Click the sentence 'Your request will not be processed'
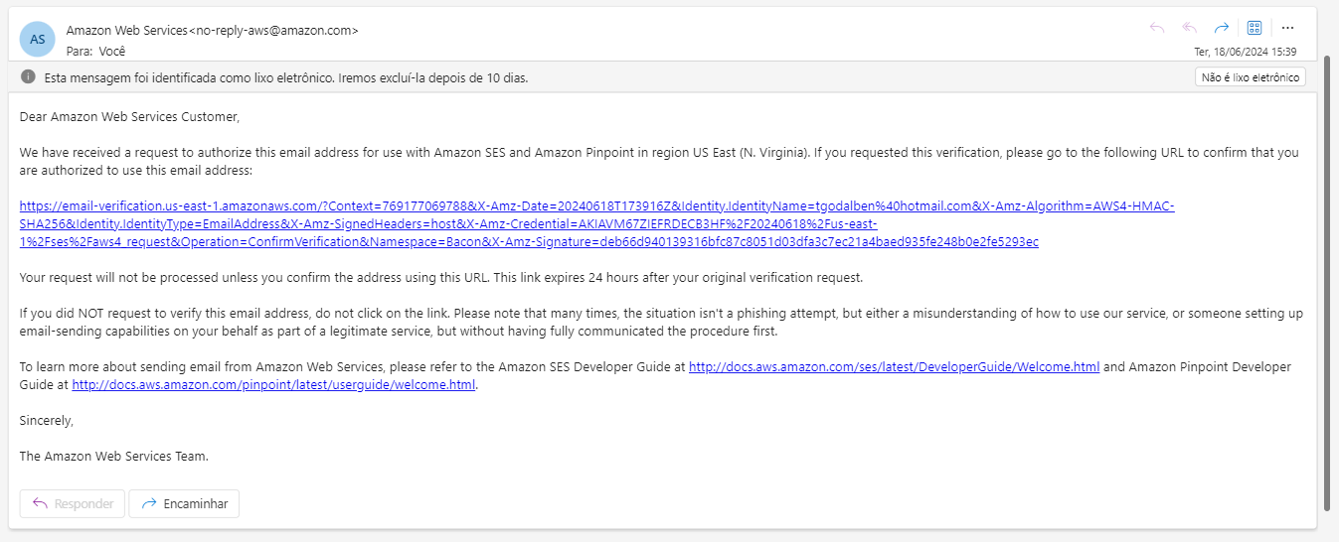1339x542 pixels. (x=441, y=277)
